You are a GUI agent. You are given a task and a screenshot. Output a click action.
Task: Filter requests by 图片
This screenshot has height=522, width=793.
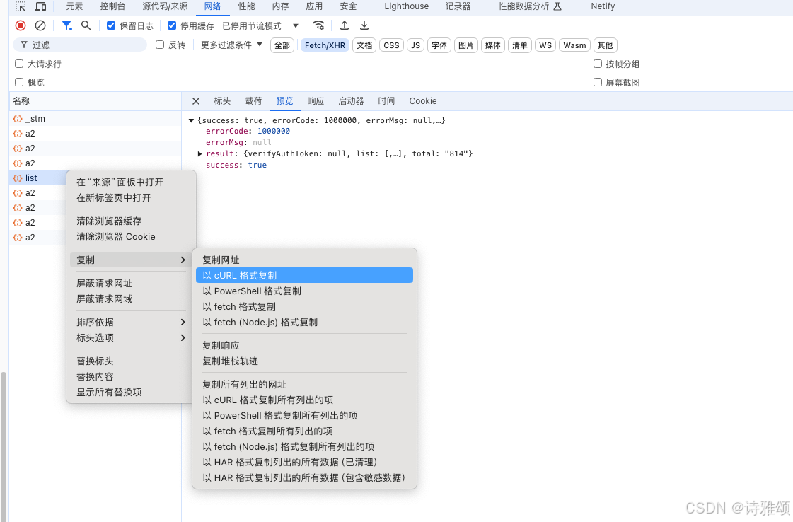pyautogui.click(x=465, y=45)
